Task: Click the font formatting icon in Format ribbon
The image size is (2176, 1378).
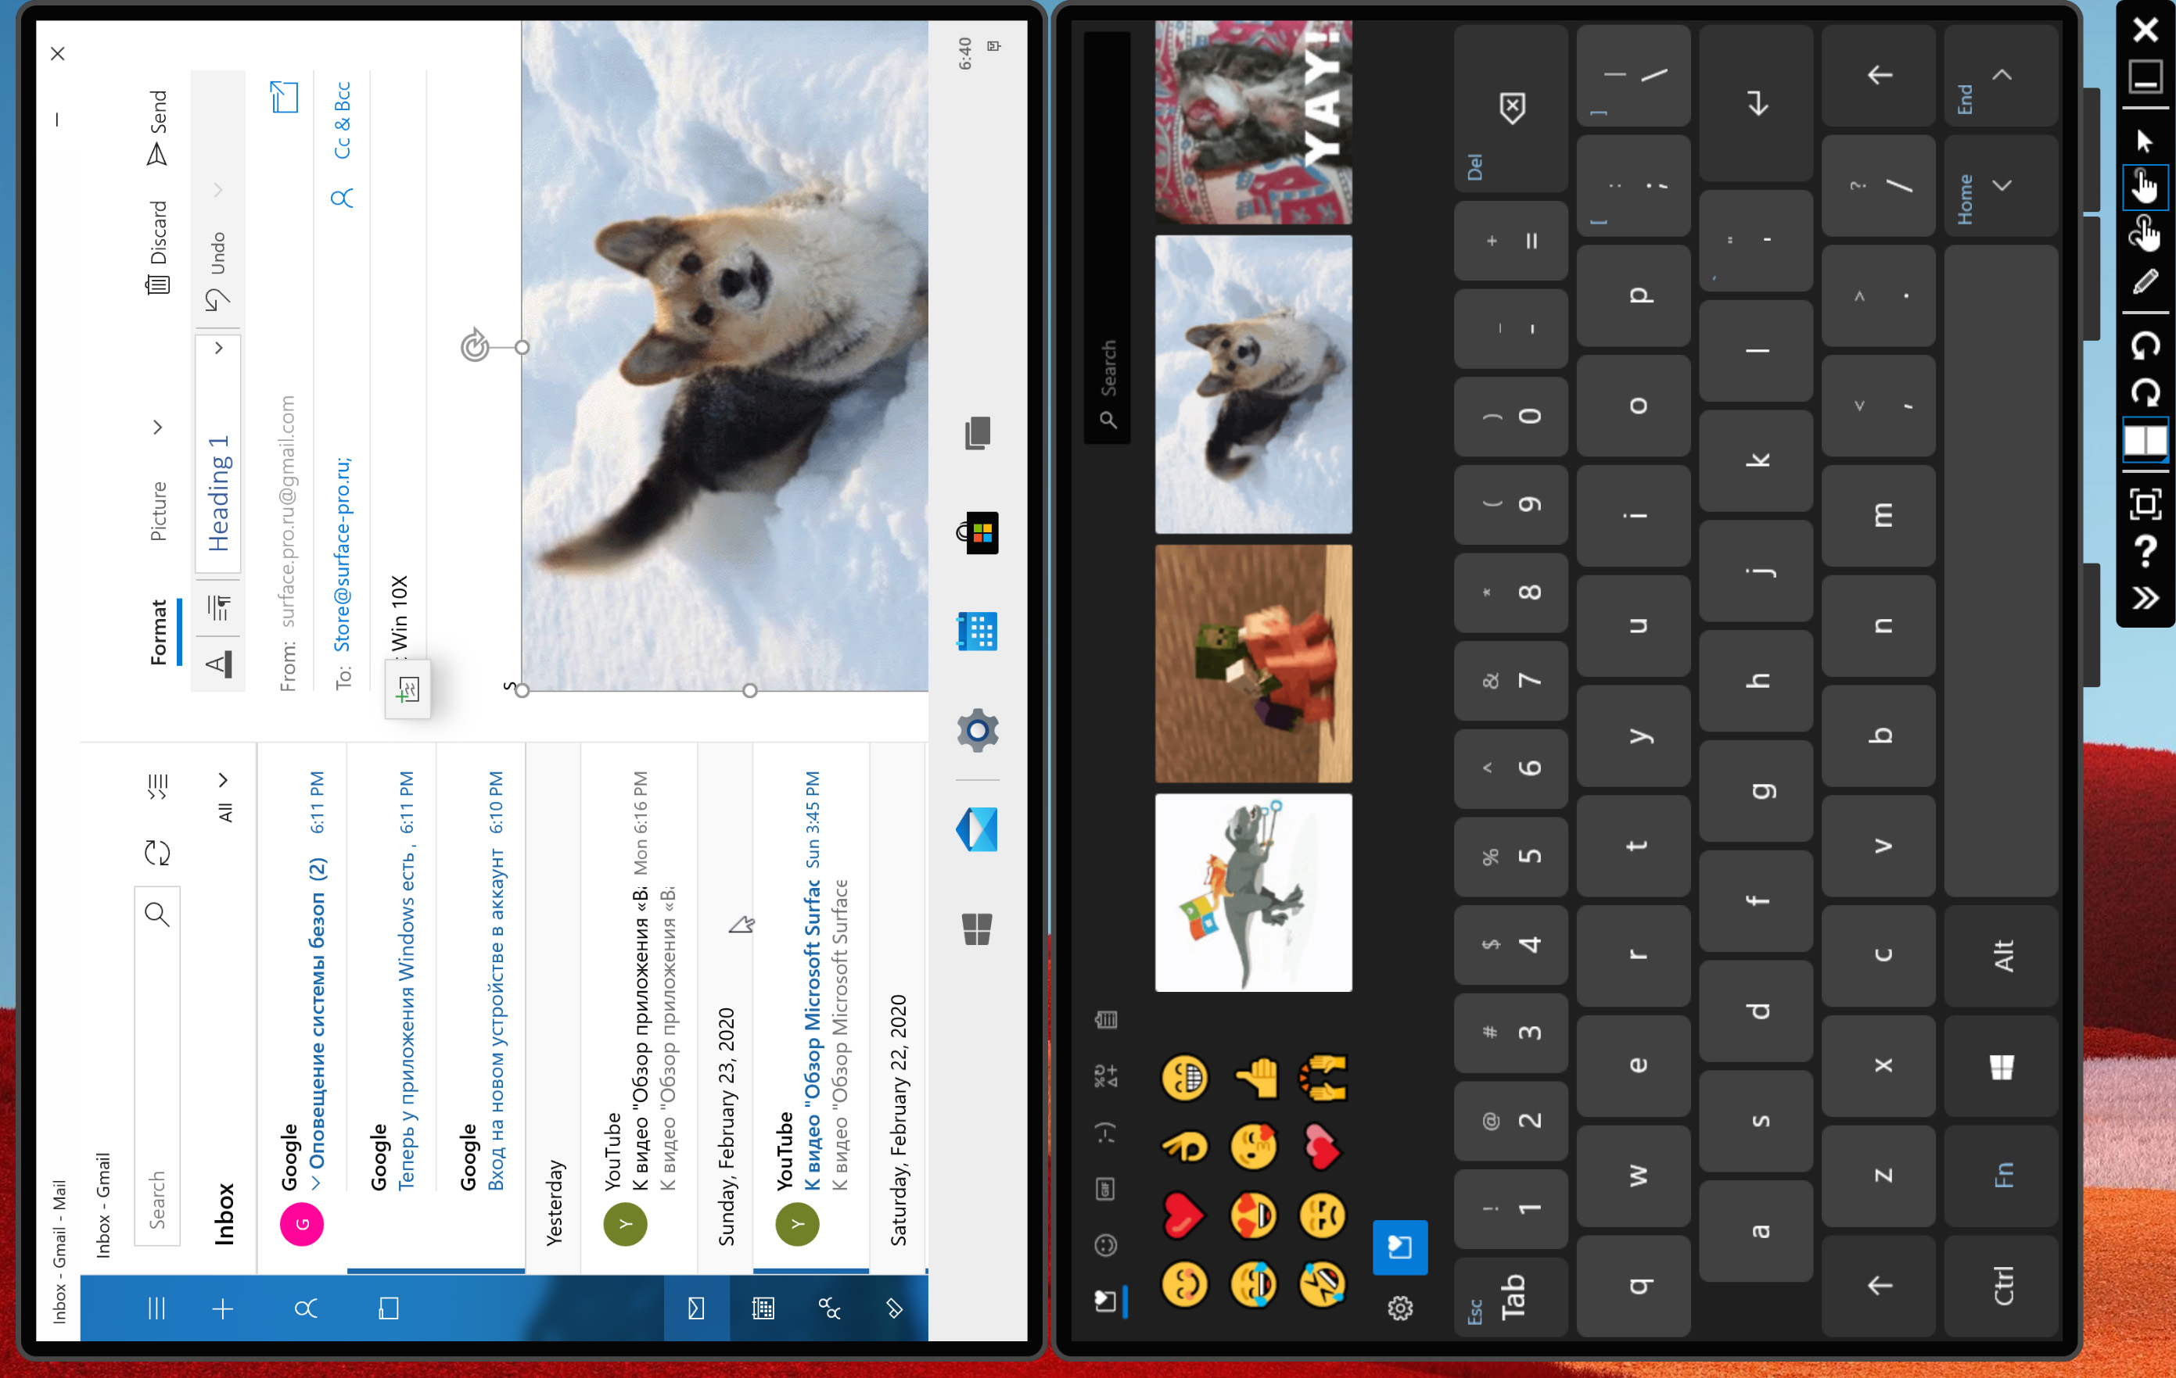Action: pyautogui.click(x=217, y=664)
